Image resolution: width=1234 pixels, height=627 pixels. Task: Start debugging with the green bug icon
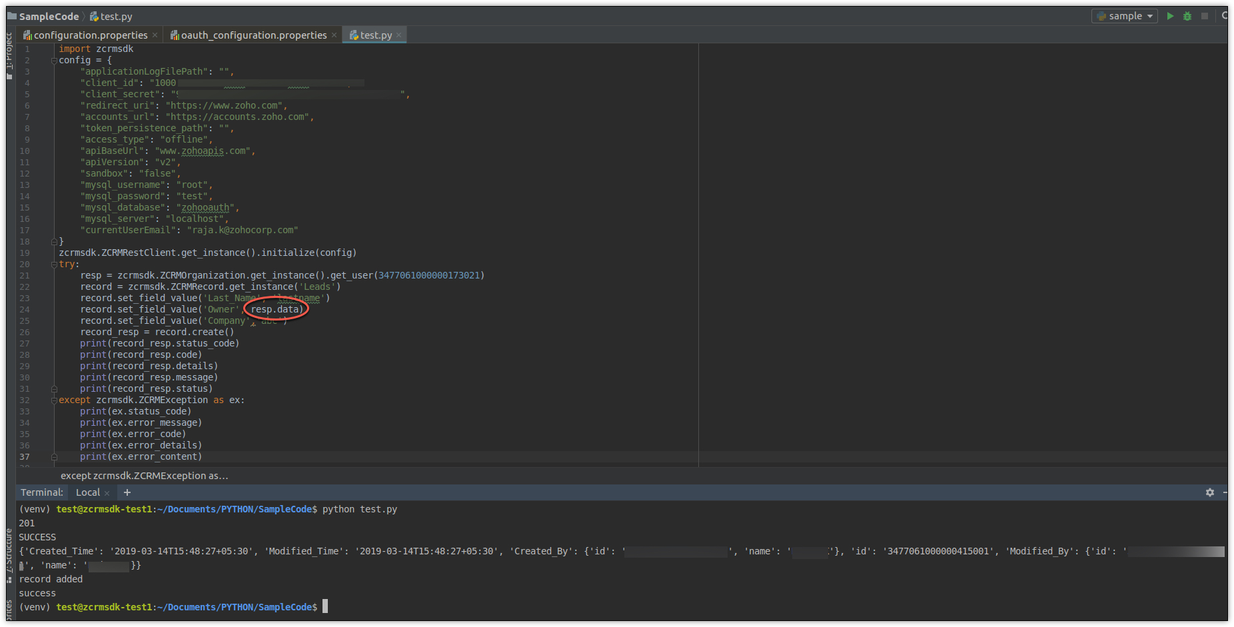pos(1187,16)
